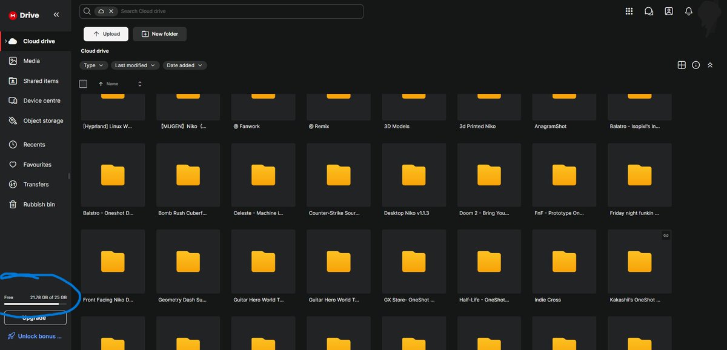Image resolution: width=727 pixels, height=350 pixels.
Task: Open the Date added filter dropdown
Action: [185, 65]
